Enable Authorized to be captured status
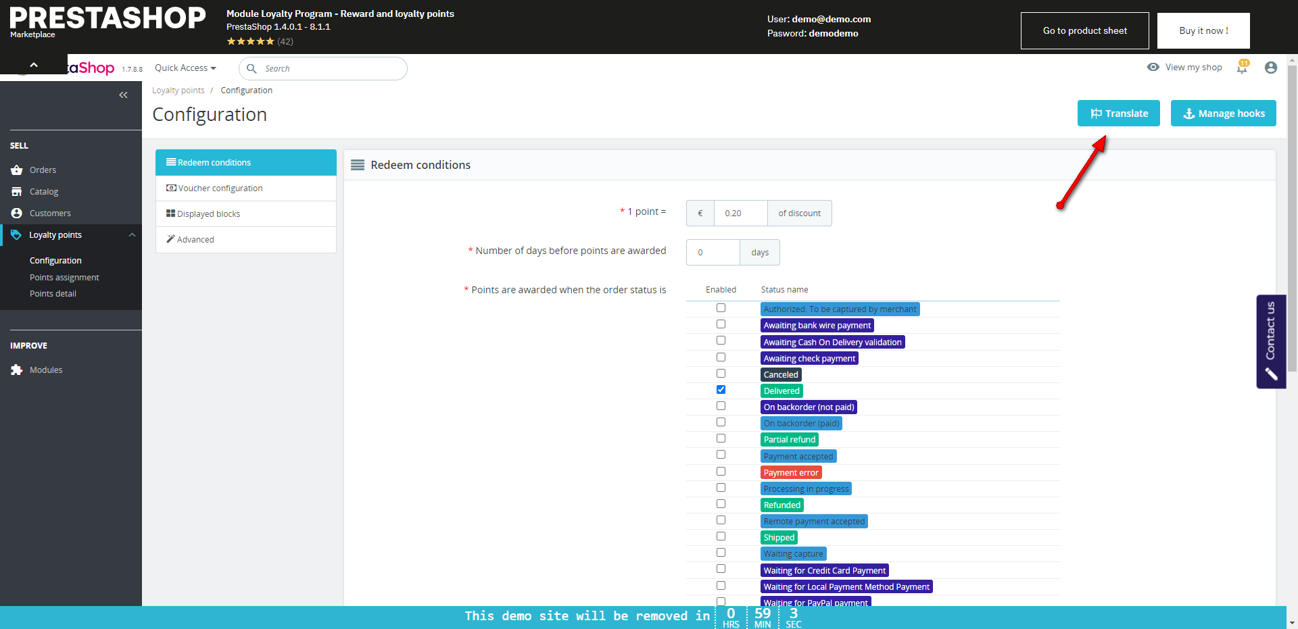 click(721, 308)
